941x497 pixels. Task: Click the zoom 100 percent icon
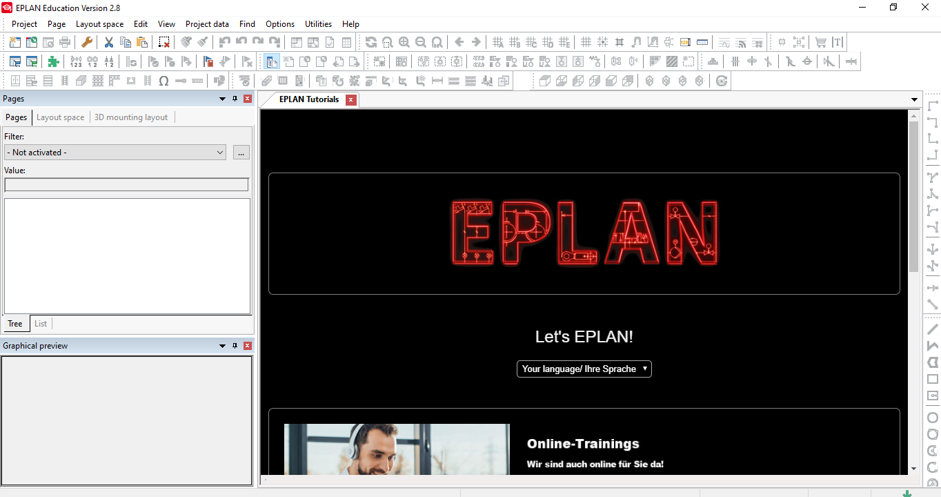pyautogui.click(x=437, y=42)
